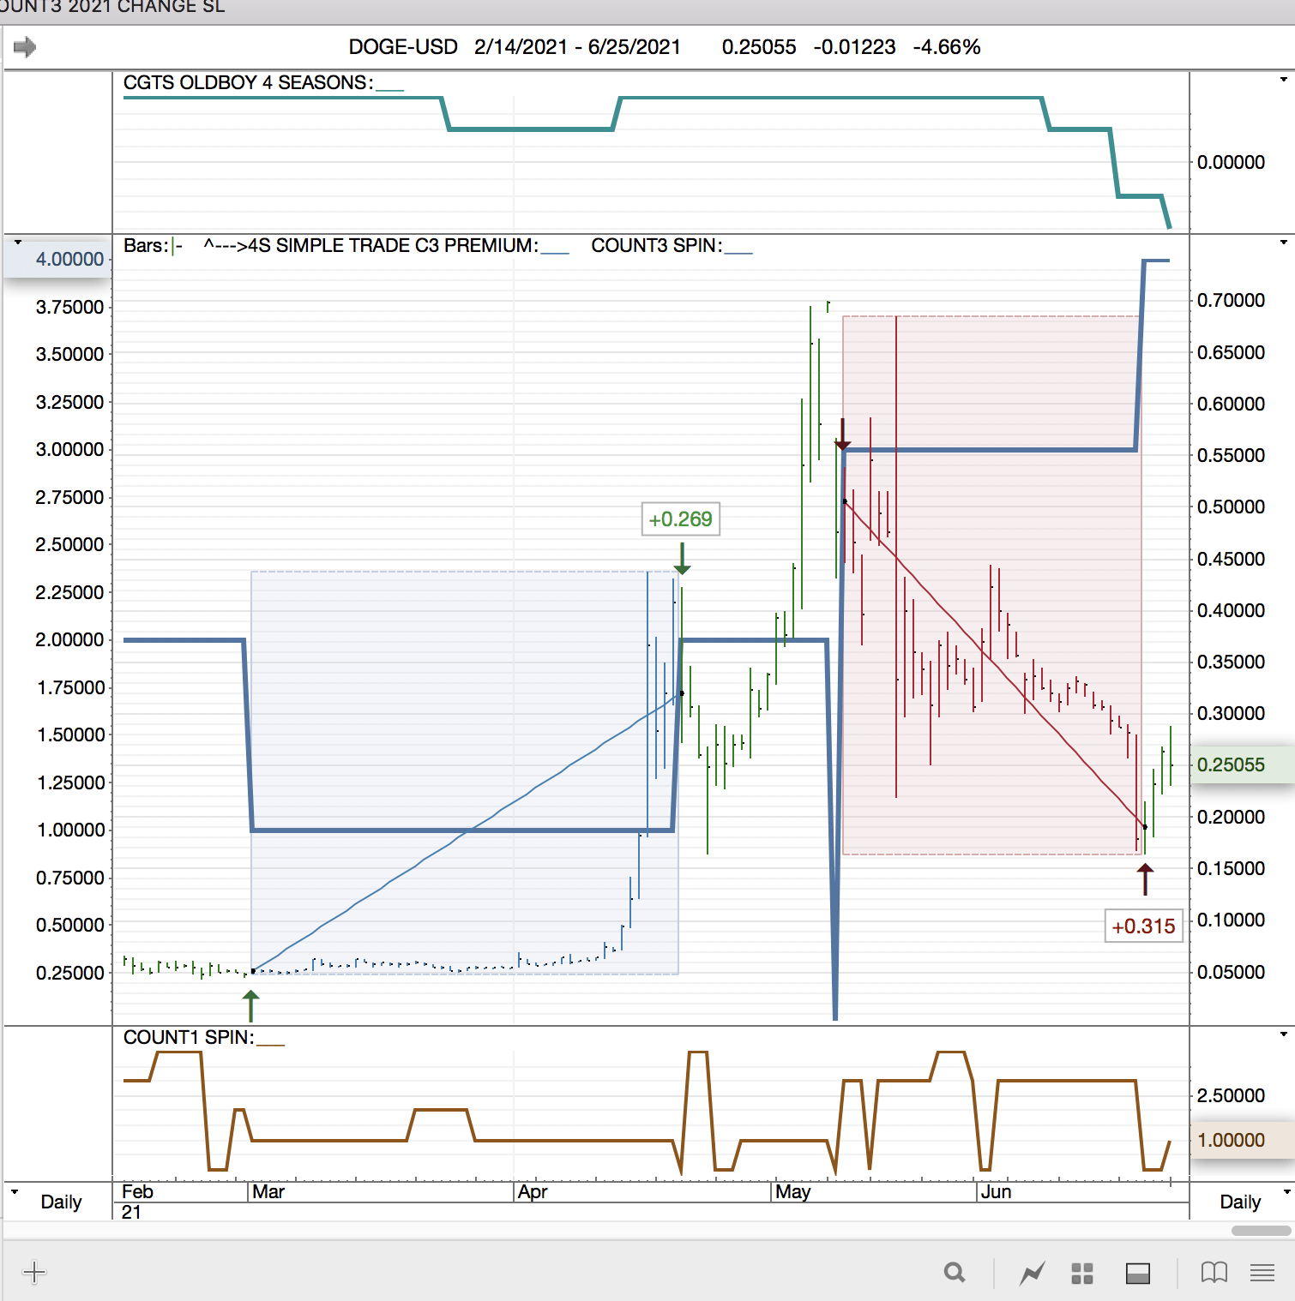Click the COUNT3 SPIN color line swatch
Viewport: 1295px width, 1301px height.
coord(738,252)
